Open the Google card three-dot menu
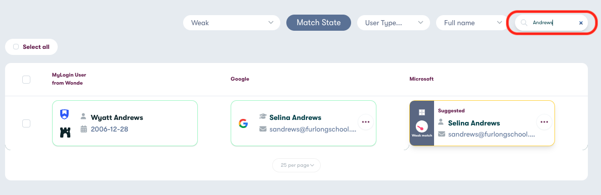Image resolution: width=601 pixels, height=195 pixels. [x=366, y=122]
